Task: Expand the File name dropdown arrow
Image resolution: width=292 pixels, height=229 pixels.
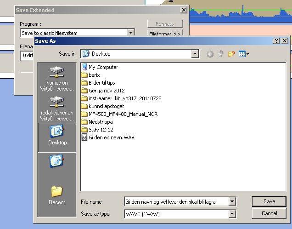Action: tap(232, 201)
